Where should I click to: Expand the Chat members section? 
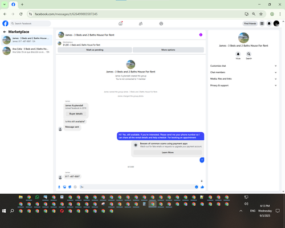[x=243, y=72]
